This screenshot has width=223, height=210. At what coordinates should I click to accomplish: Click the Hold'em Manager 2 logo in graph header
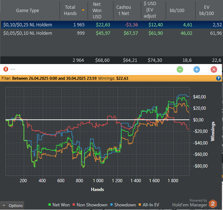click(6, 69)
